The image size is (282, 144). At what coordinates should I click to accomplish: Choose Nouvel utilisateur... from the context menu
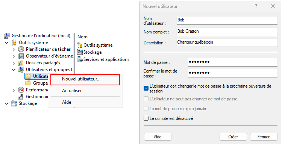85,79
